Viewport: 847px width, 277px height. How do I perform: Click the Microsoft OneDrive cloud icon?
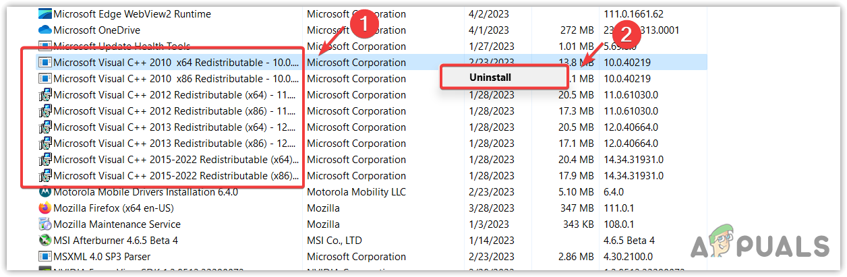(45, 30)
